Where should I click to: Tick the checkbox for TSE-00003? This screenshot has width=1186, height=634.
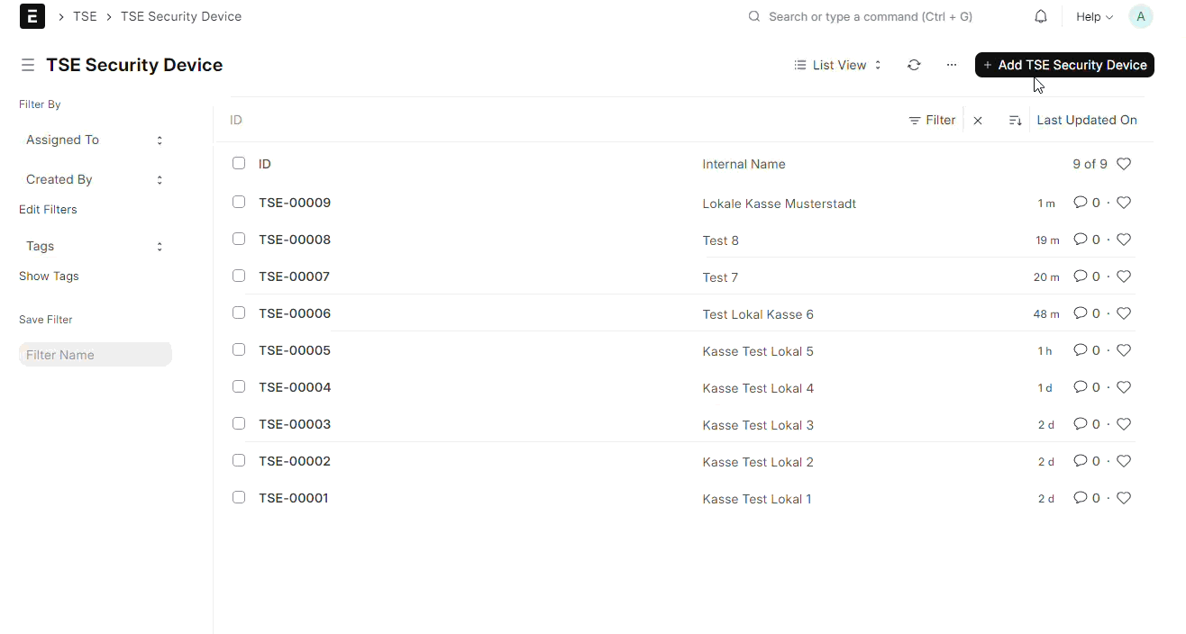coord(239,423)
